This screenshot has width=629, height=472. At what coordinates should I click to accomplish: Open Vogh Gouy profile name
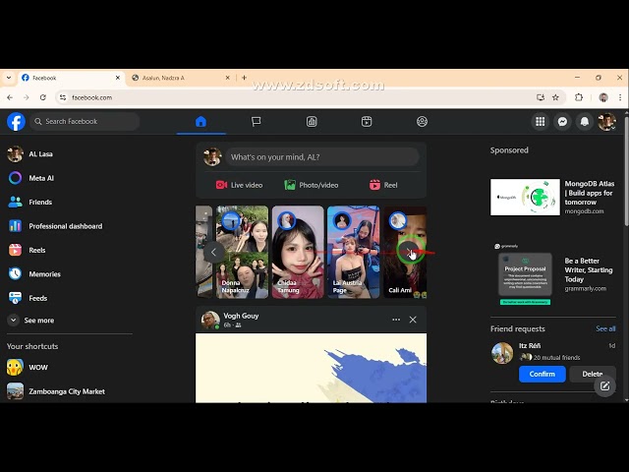[241, 316]
